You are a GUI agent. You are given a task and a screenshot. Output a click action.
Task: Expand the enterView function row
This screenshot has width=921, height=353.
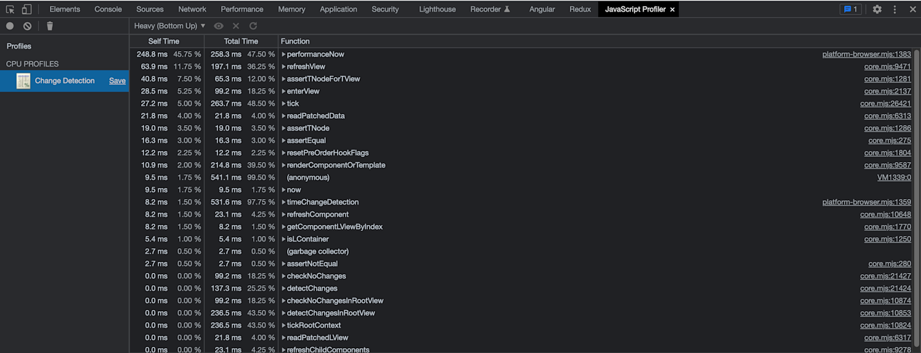pyautogui.click(x=283, y=91)
